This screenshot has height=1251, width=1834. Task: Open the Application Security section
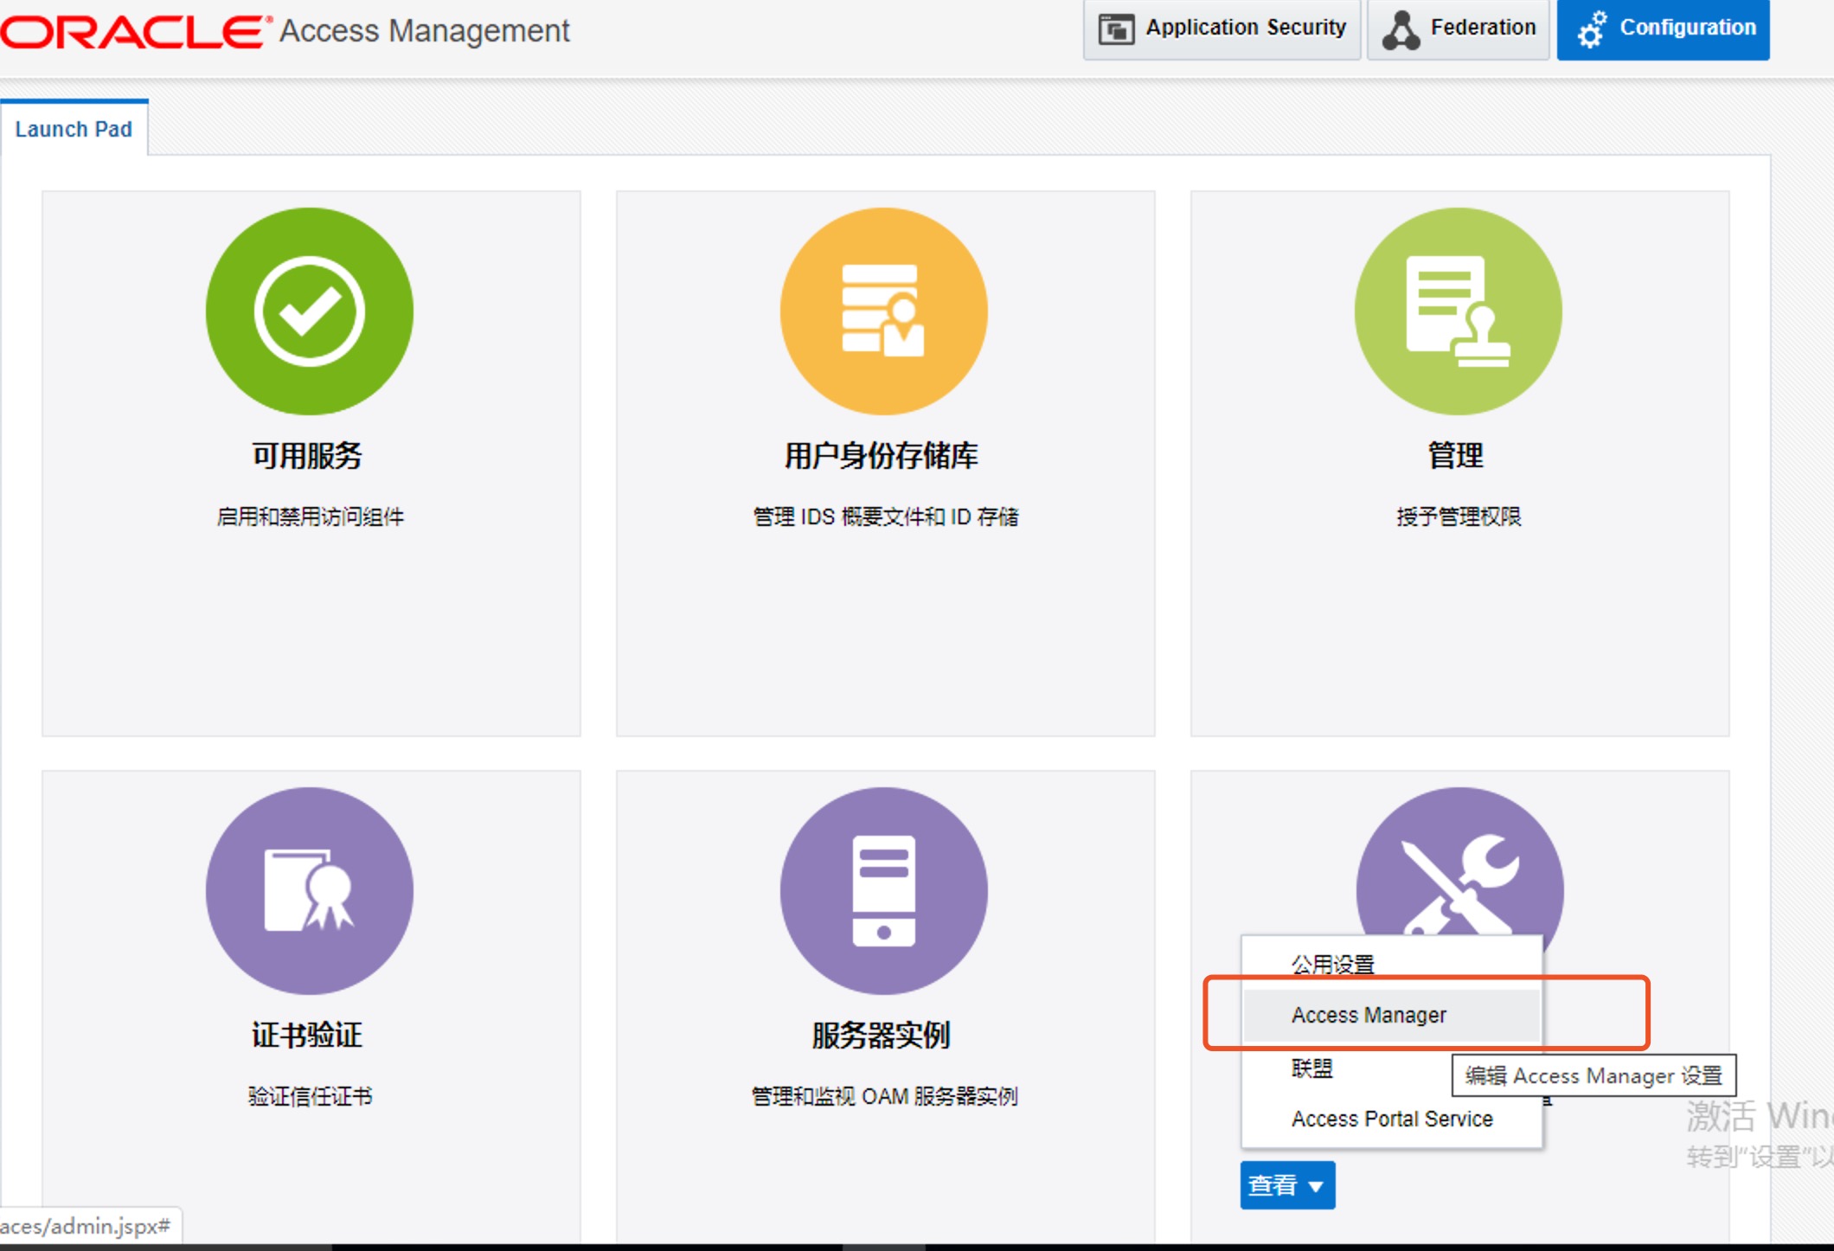point(1222,29)
